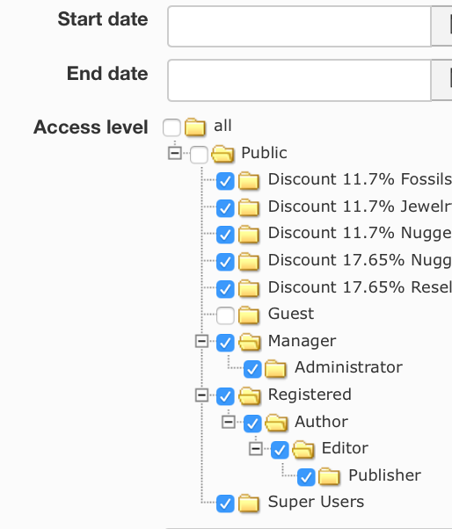Click the Manager folder icon
452x529 pixels.
pyautogui.click(x=250, y=342)
